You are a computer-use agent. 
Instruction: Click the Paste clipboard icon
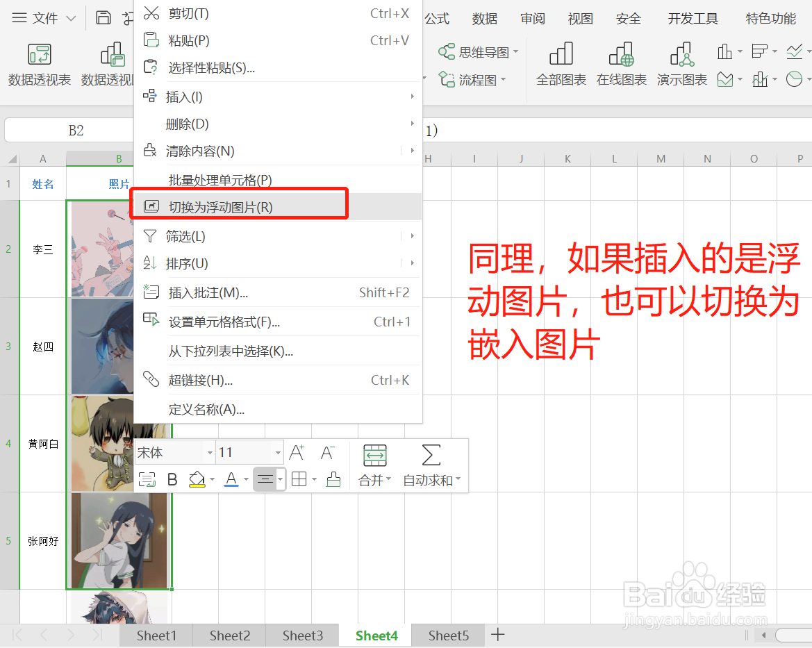[151, 40]
